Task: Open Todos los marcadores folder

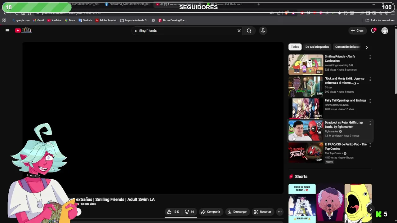Action: point(380,20)
